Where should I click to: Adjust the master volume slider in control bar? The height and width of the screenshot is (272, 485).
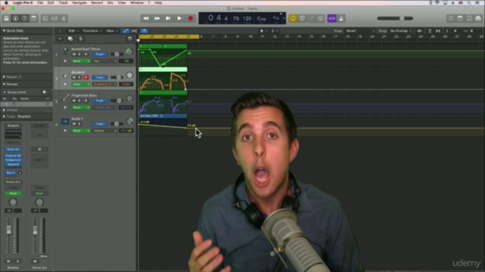point(395,18)
